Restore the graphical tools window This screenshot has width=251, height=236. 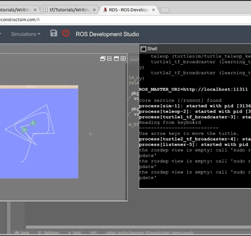click(x=103, y=59)
